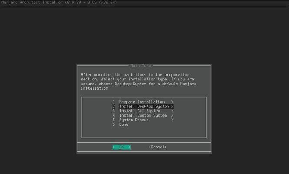Click number 4 beside Install Custom System
This screenshot has height=174, width=289.
point(114,115)
